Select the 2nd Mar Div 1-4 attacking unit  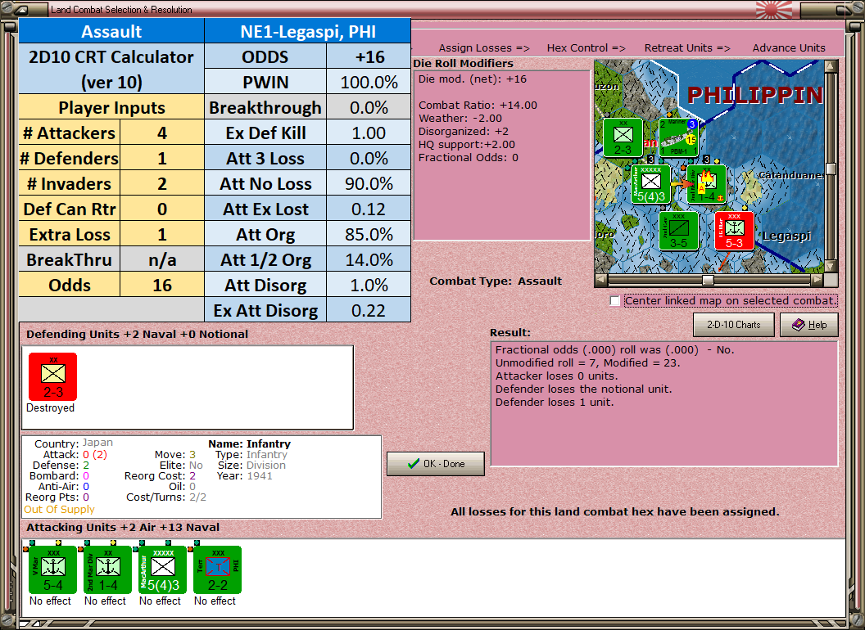[107, 570]
